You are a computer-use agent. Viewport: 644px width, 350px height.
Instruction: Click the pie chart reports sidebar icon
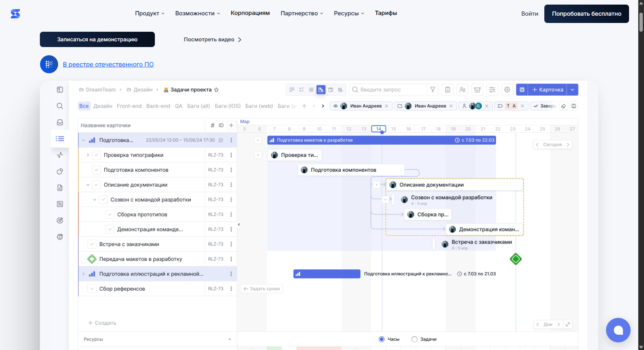point(60,171)
